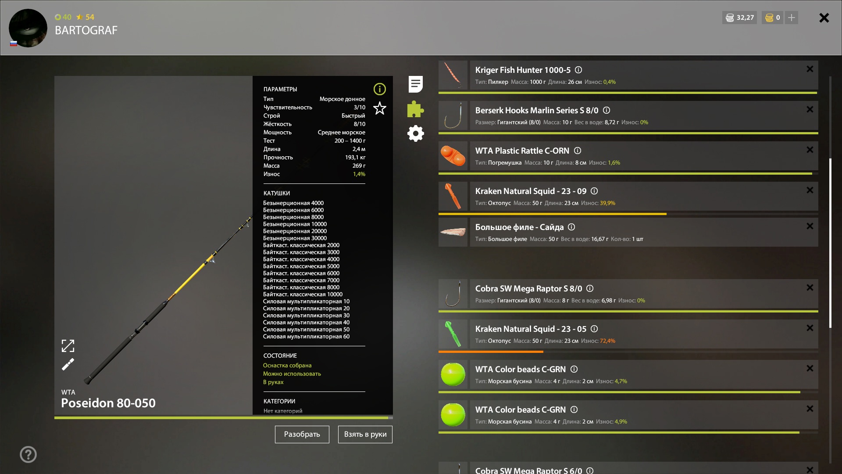Open info for Kriger Fish Hunter 1000-5
842x474 pixels.
point(578,70)
